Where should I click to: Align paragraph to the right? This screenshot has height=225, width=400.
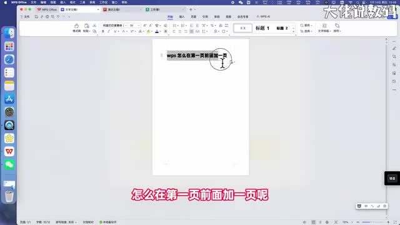pyautogui.click(x=186, y=31)
